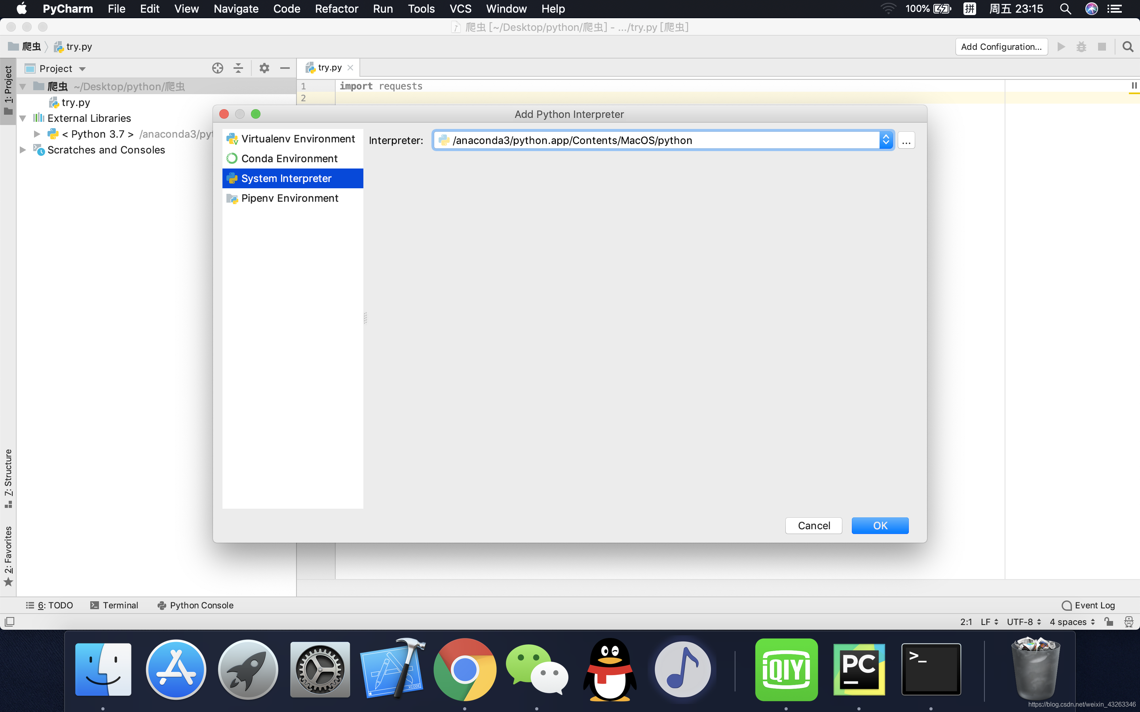Click the Run play icon in toolbar

coord(1061,47)
